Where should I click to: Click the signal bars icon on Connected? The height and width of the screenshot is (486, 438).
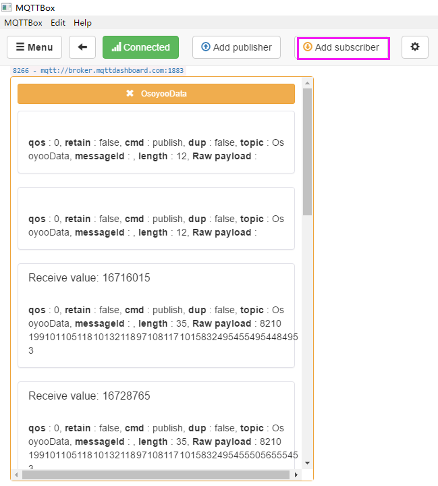point(117,47)
